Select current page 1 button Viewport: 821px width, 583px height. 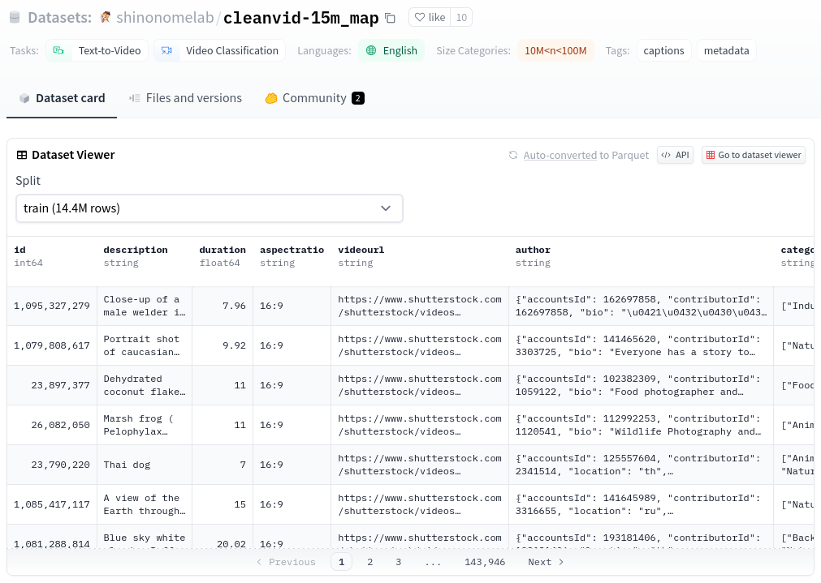pos(341,562)
